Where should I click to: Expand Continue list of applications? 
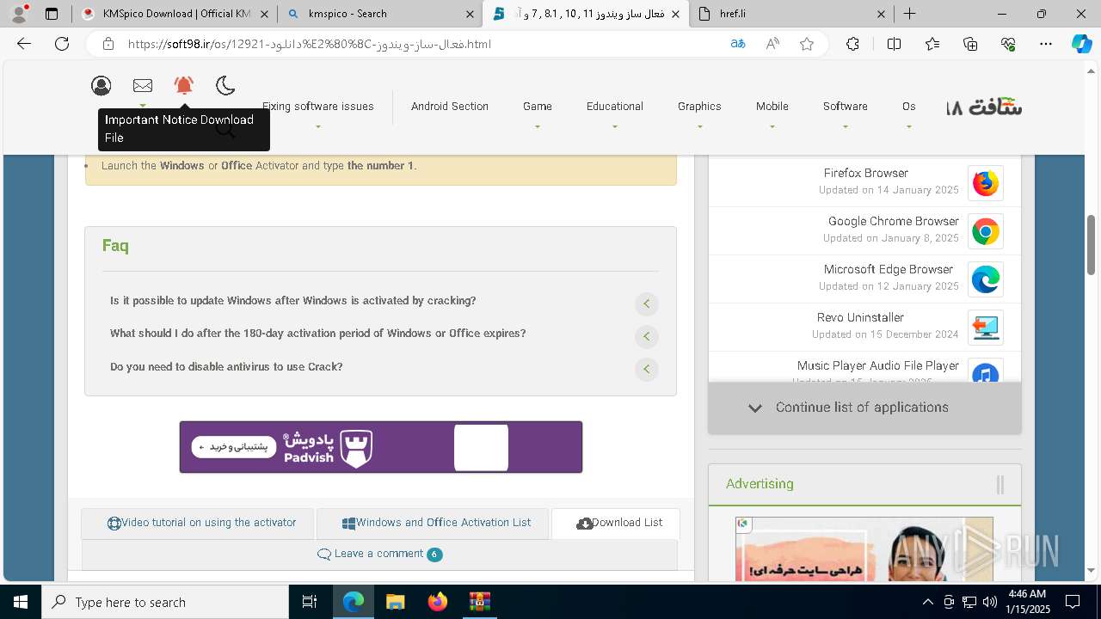[x=864, y=408]
